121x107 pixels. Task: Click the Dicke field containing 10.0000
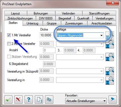pyautogui.click(x=46, y=35)
